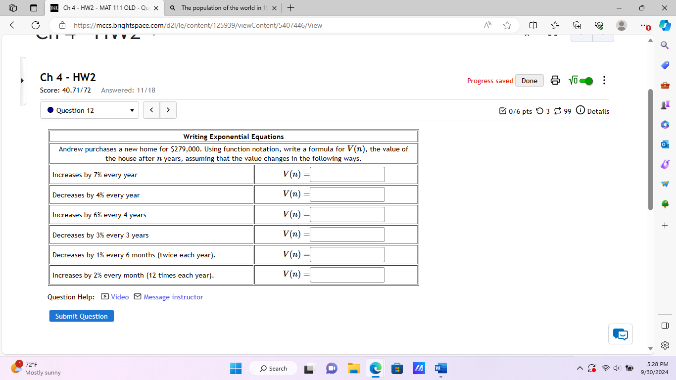
Task: Open collections icon in toolbar
Action: 577,25
